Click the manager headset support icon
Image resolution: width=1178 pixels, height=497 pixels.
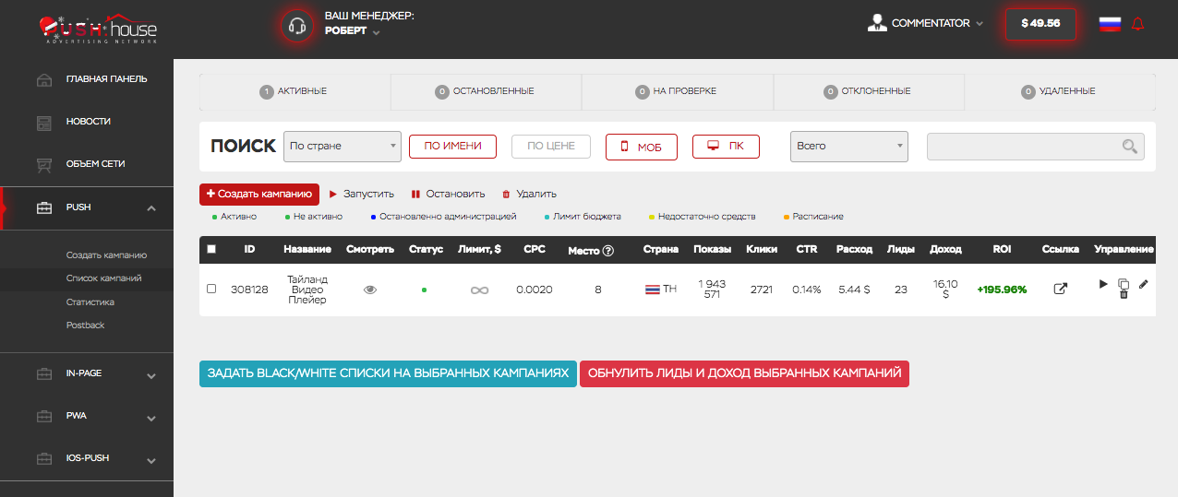(297, 25)
